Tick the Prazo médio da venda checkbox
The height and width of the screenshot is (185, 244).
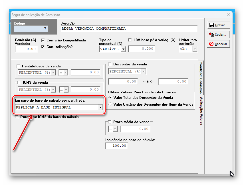(x=110, y=122)
